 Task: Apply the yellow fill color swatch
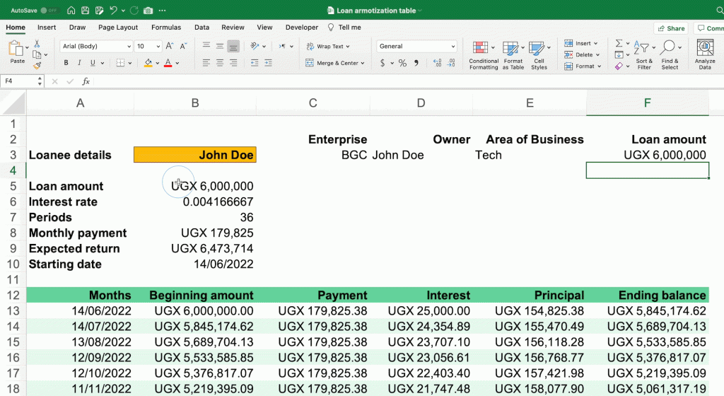tap(148, 63)
